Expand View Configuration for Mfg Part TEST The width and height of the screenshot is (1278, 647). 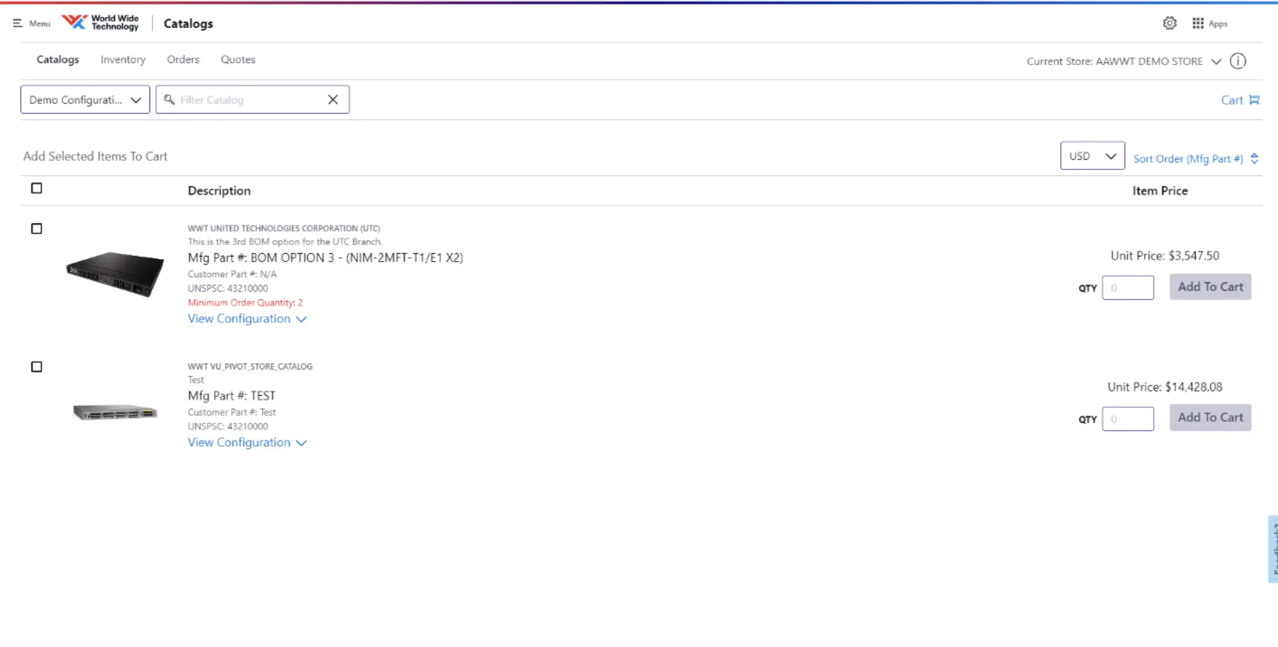(247, 442)
